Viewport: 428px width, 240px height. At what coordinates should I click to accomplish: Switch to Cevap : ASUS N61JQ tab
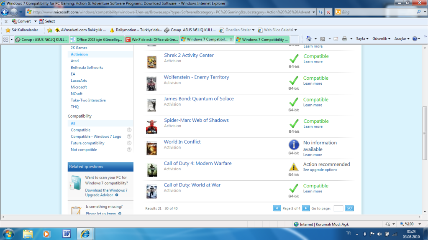[41, 40]
